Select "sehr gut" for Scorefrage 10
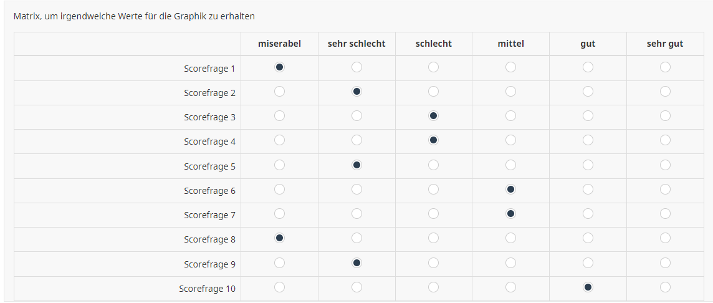Image resolution: width=713 pixels, height=303 pixels. tap(665, 287)
